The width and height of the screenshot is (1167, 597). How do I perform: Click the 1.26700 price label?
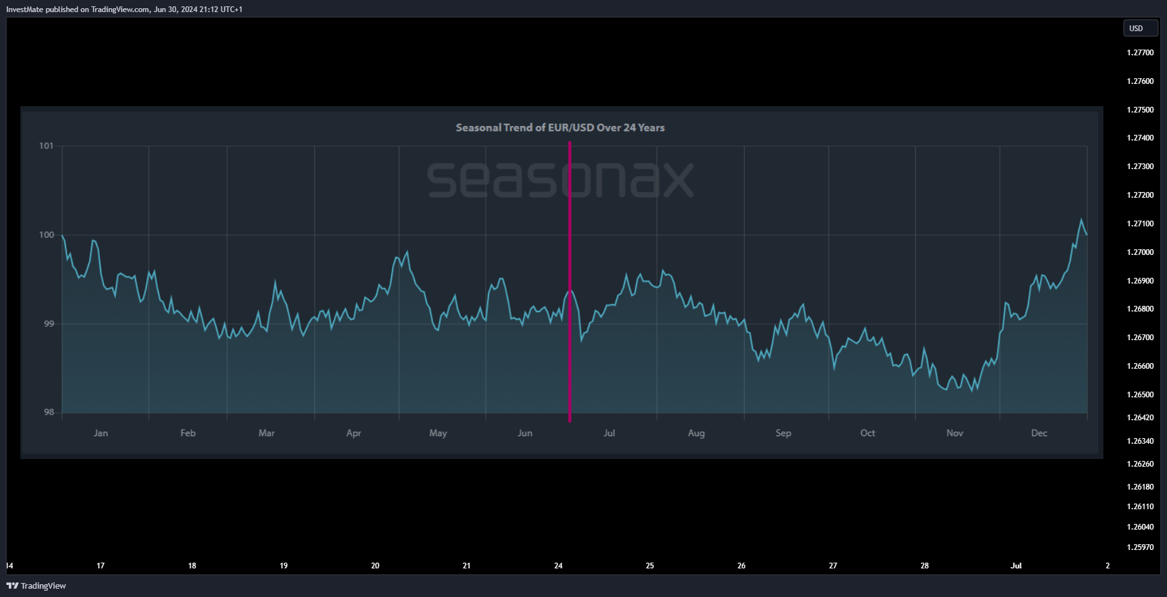[x=1140, y=338]
